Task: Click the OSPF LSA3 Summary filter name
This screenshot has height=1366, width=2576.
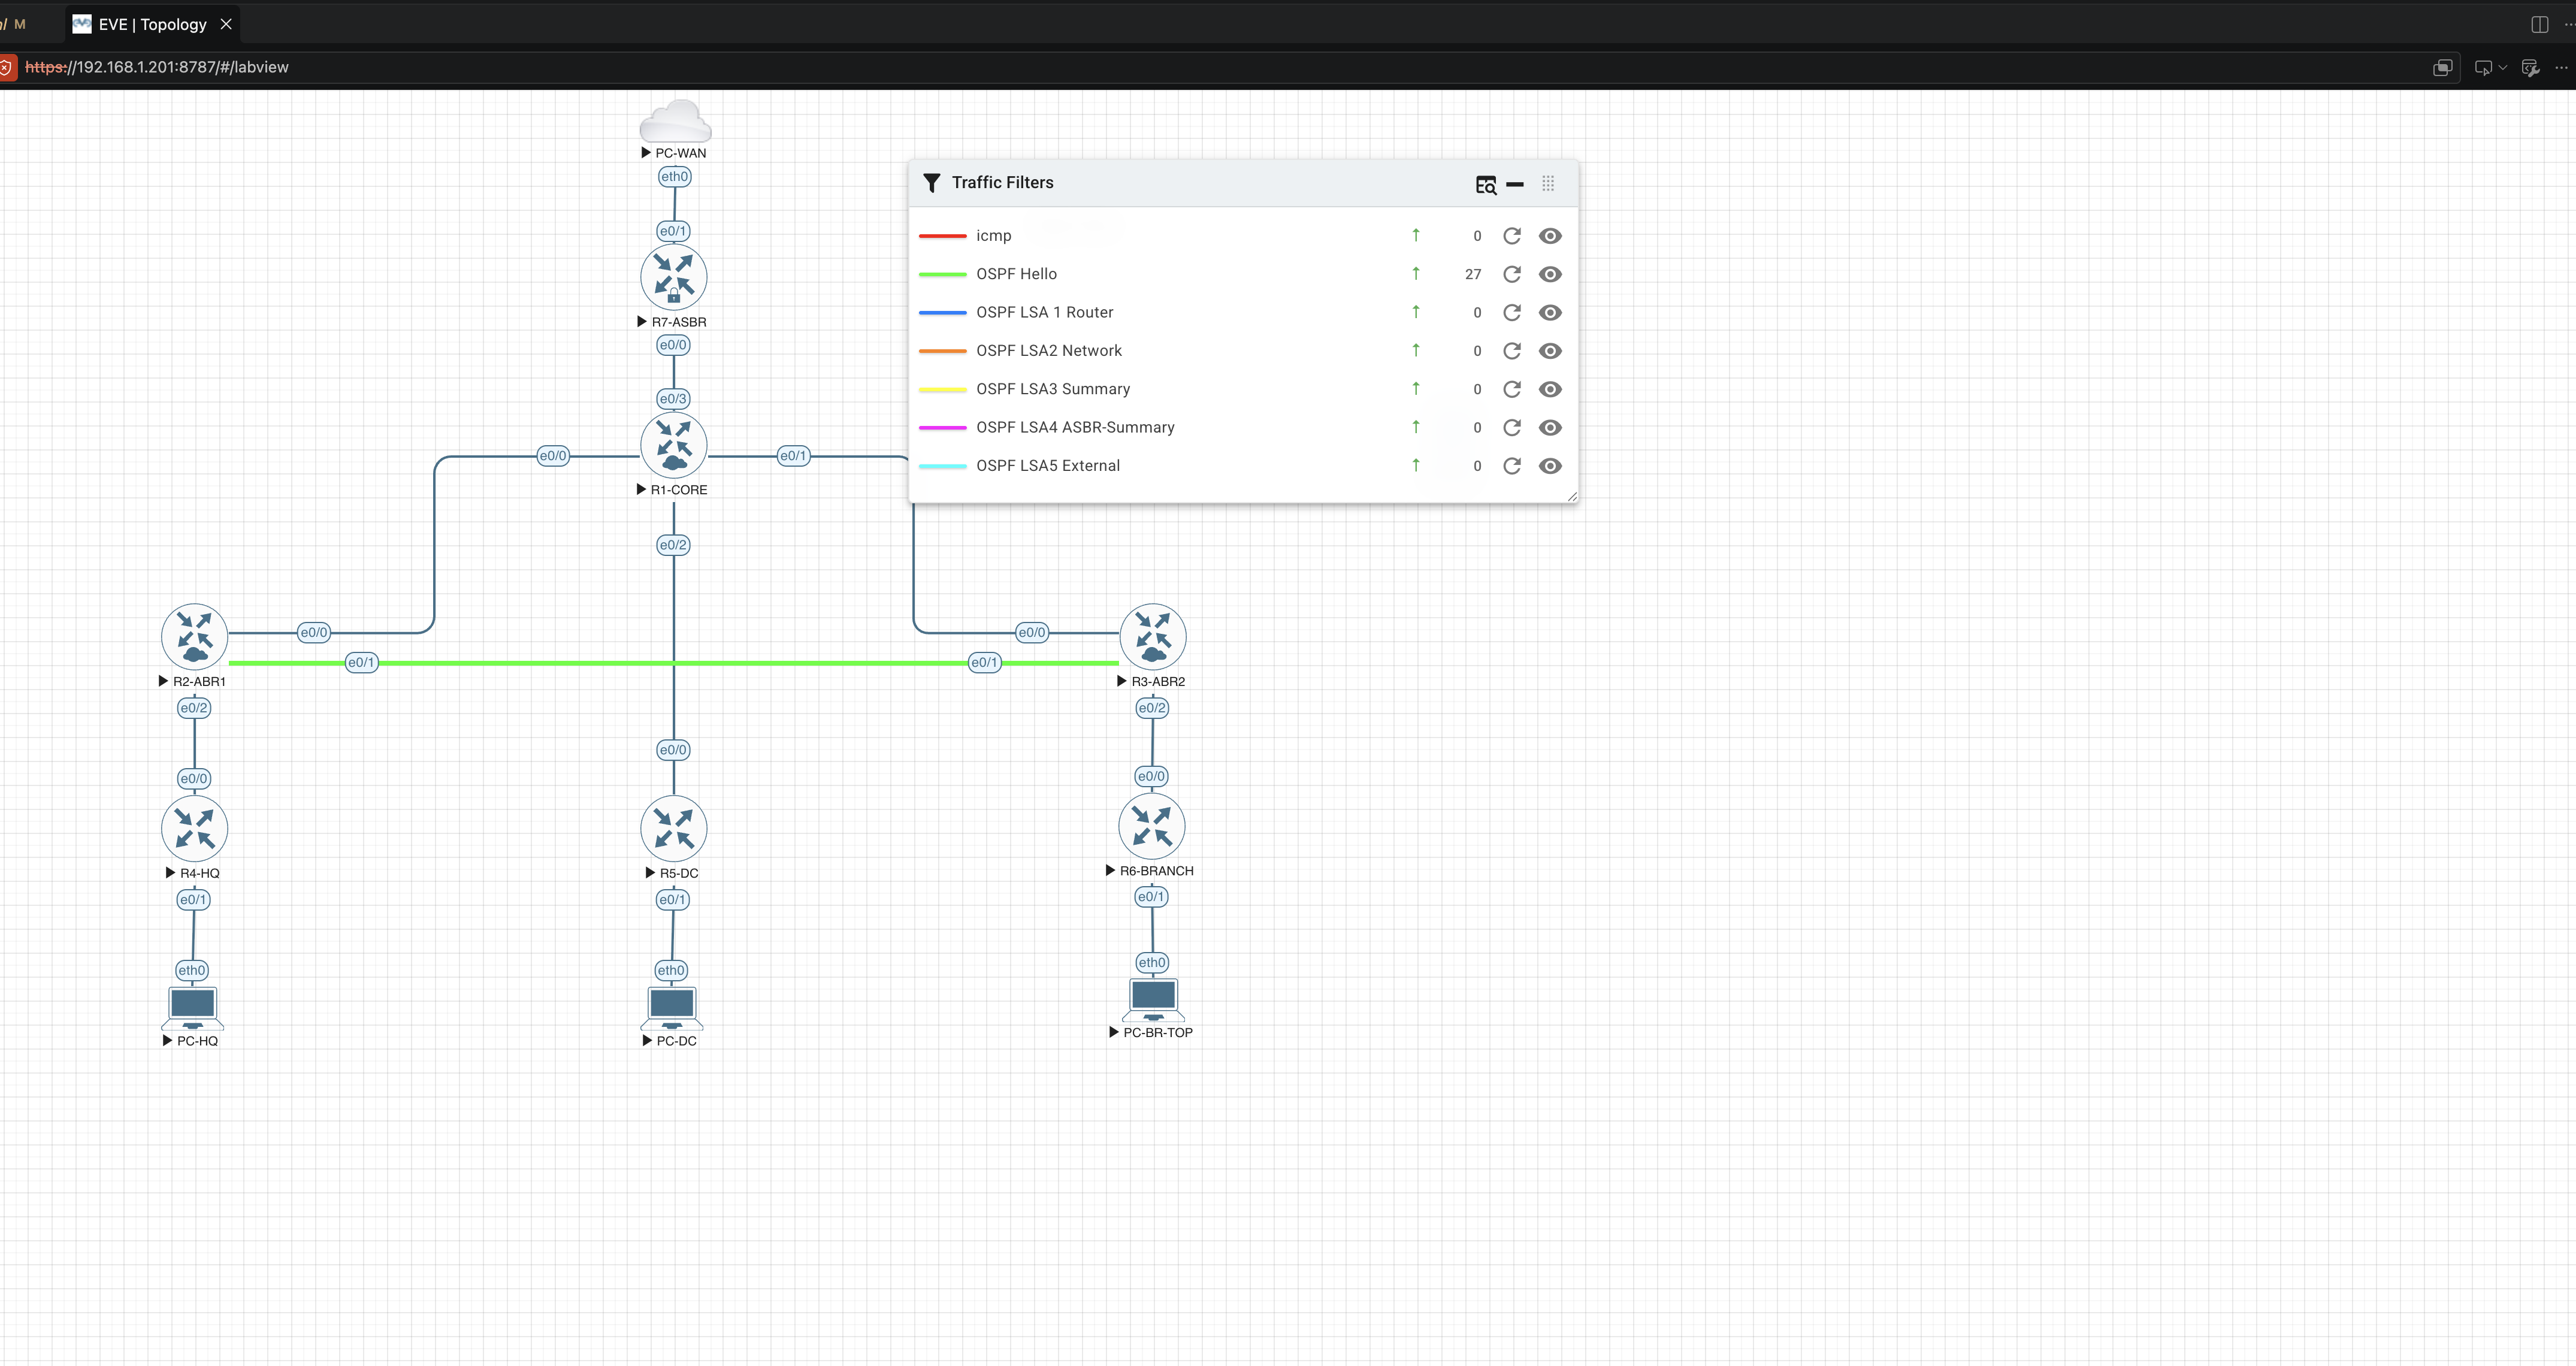Action: click(1053, 389)
